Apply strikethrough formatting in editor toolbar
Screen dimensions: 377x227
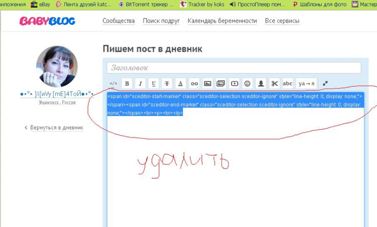[x=167, y=84]
